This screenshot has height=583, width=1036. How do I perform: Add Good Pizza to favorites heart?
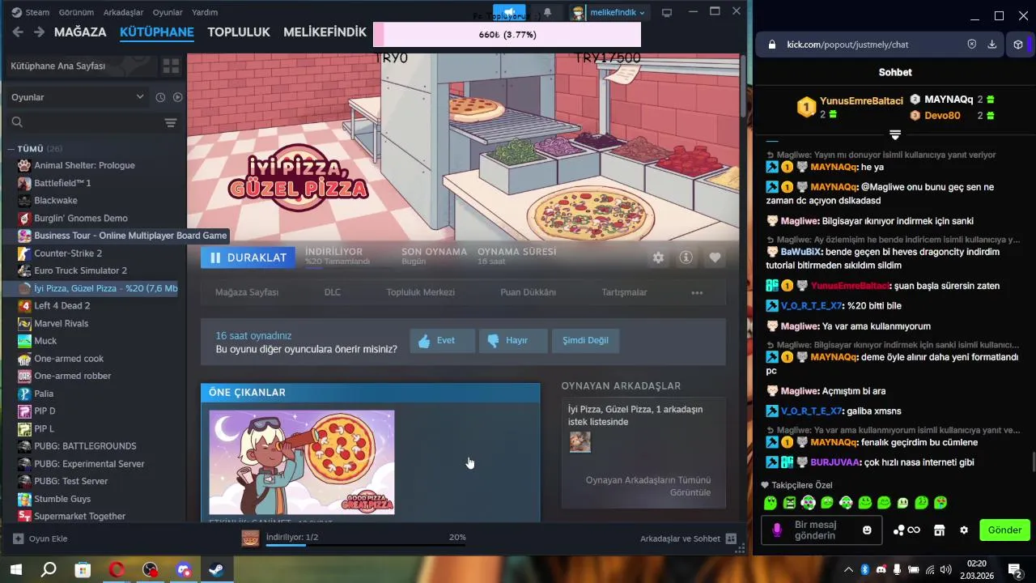tap(715, 257)
